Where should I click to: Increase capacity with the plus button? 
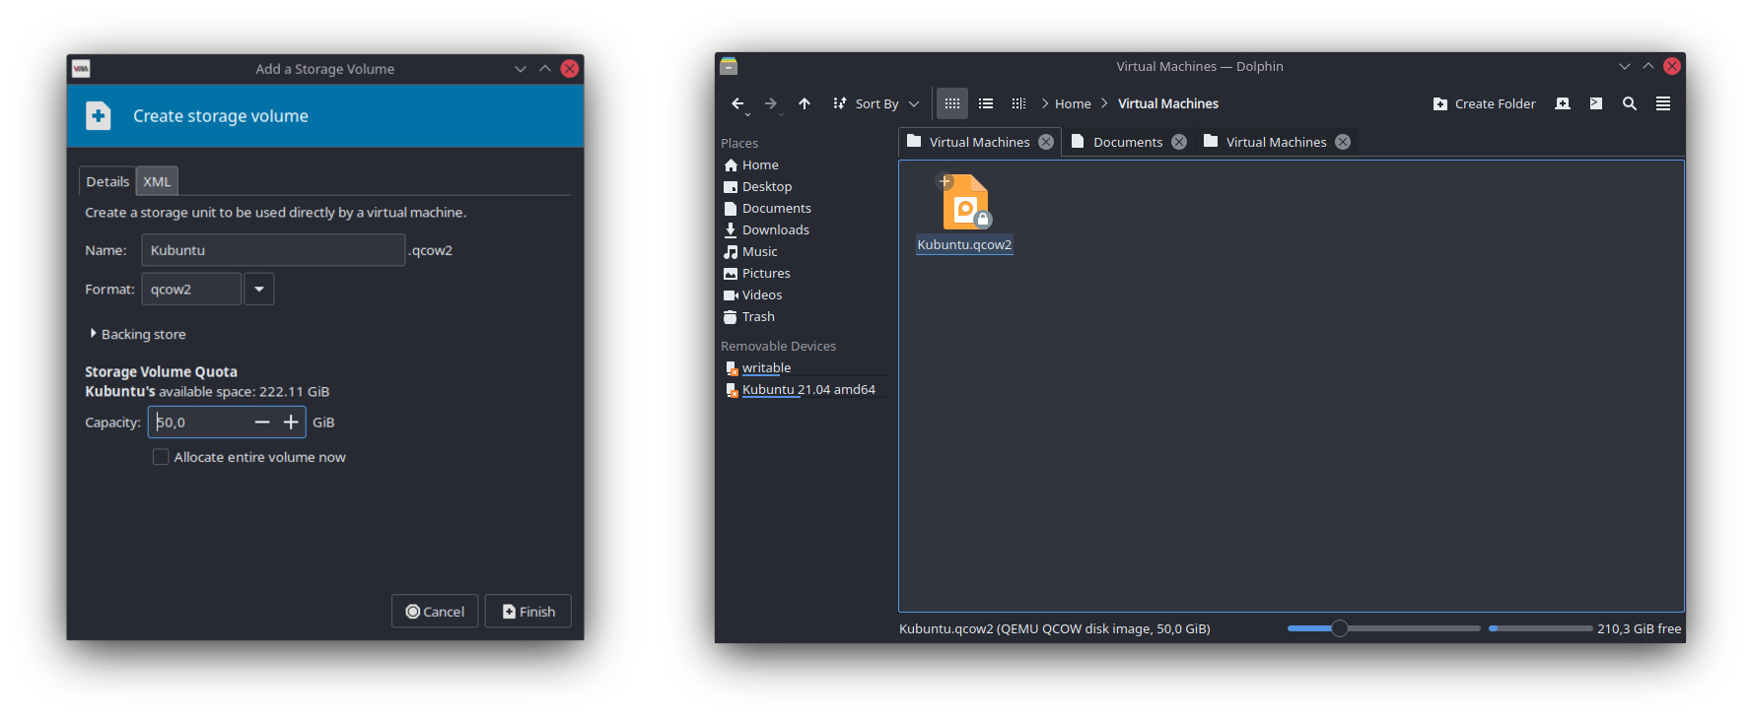291,423
